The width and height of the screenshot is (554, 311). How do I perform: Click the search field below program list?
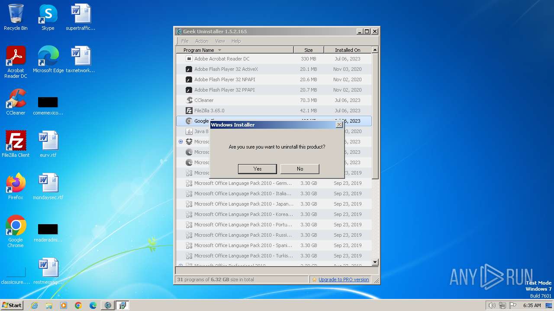[277, 270]
